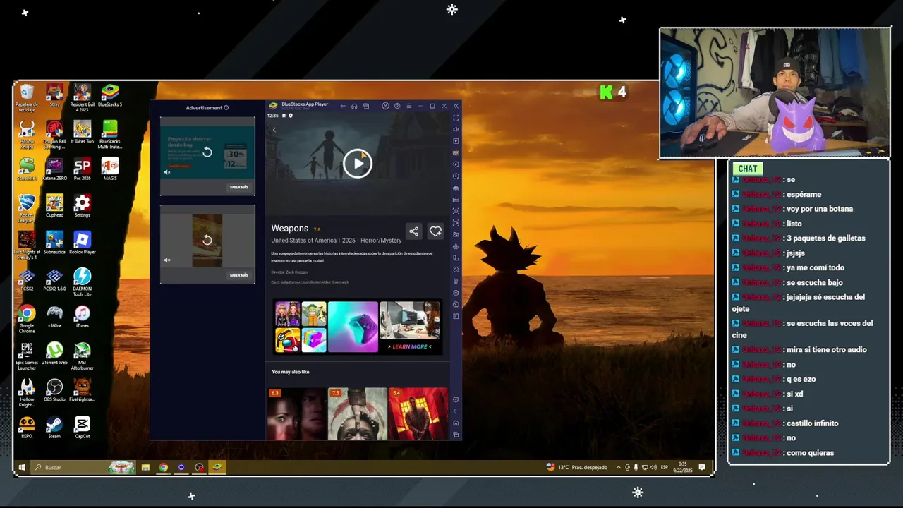Toggle BlueStacks fullscreen mode
The width and height of the screenshot is (903, 508).
[x=456, y=118]
